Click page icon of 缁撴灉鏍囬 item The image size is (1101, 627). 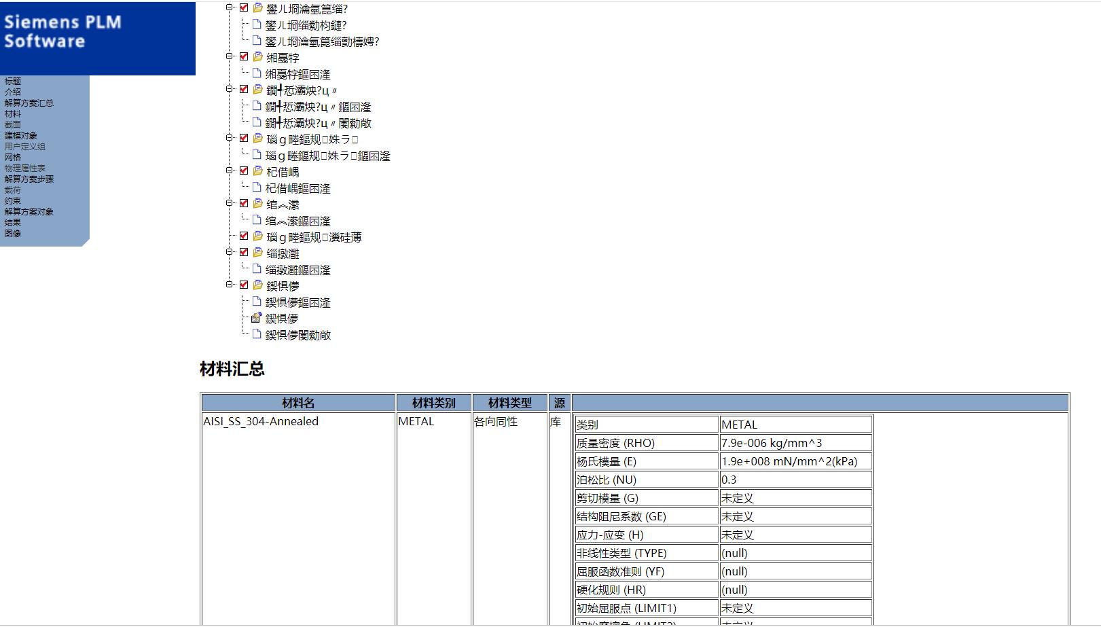pos(257,268)
